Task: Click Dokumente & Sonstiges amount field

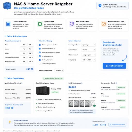Action: 23,57
